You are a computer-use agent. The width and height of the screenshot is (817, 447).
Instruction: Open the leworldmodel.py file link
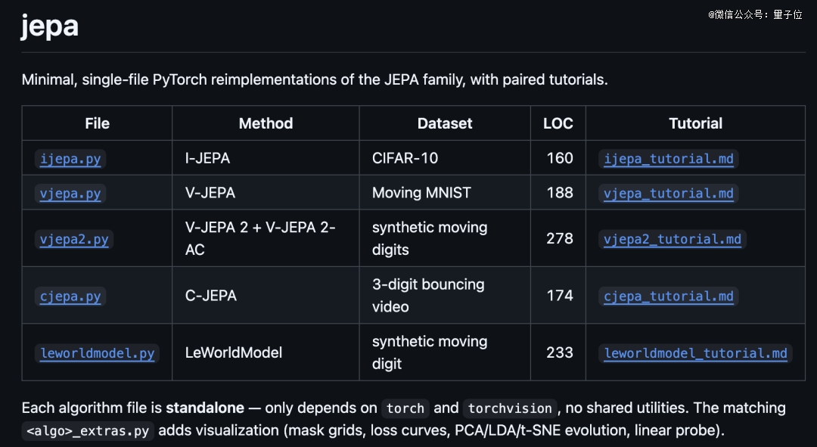coord(98,353)
